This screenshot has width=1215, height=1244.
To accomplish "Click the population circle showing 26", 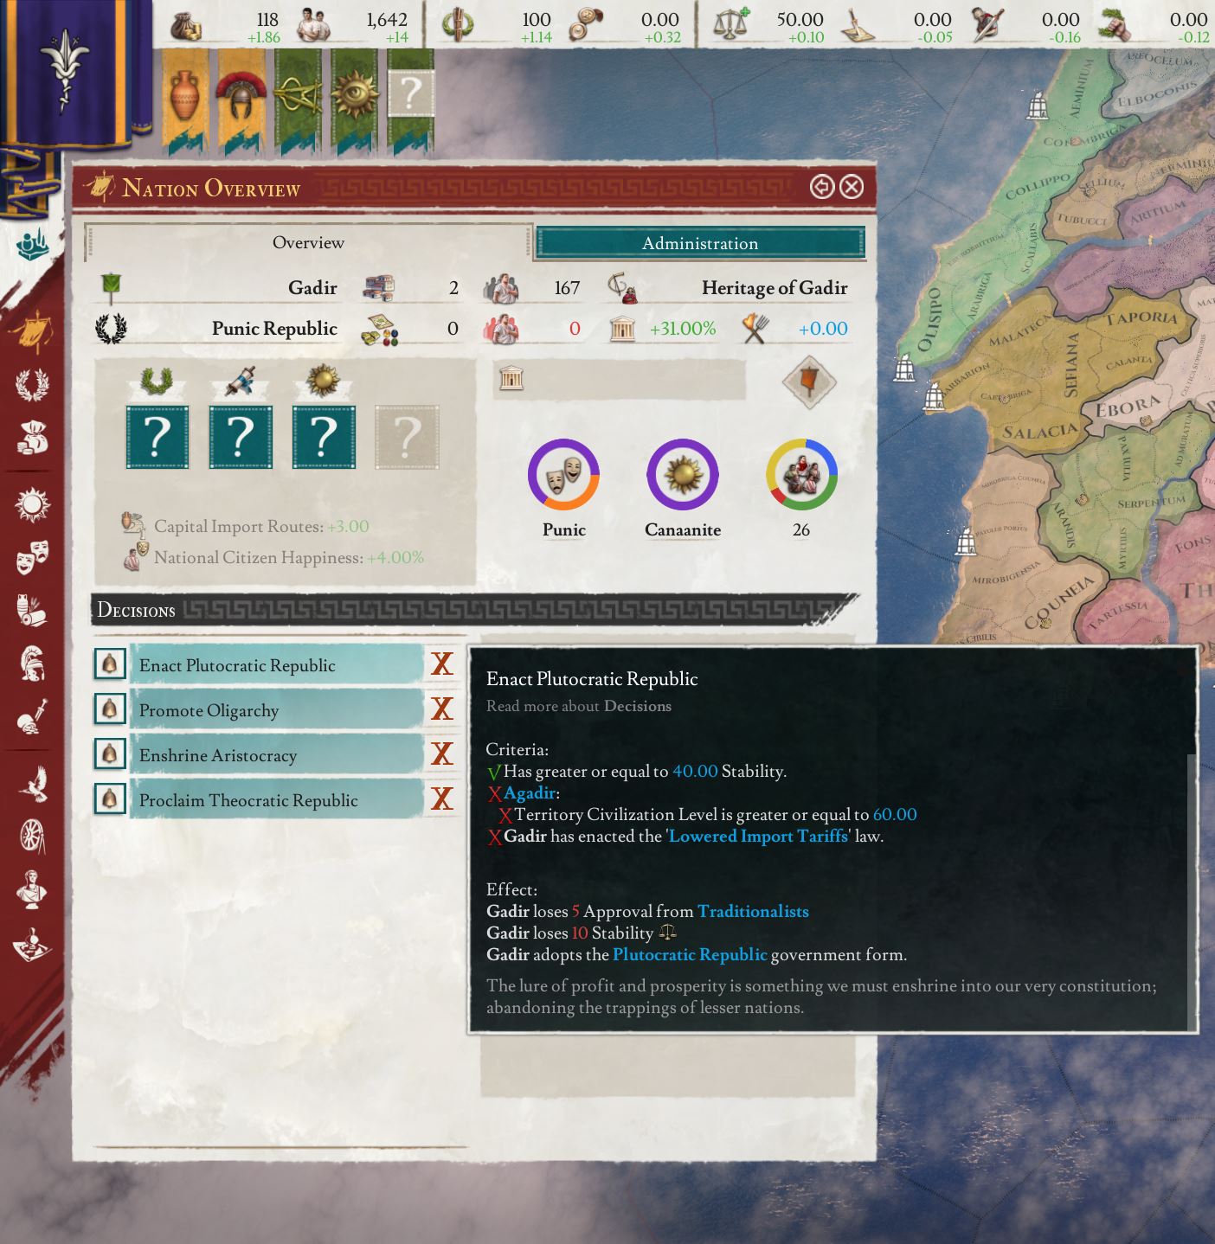I will [x=801, y=474].
